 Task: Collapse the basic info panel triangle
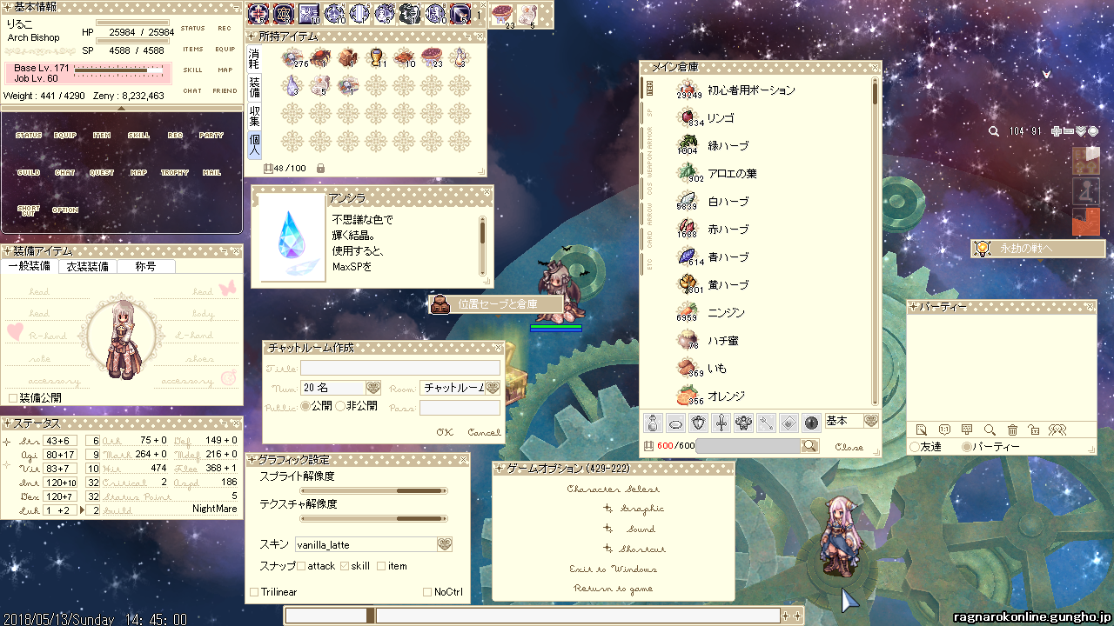(x=122, y=108)
